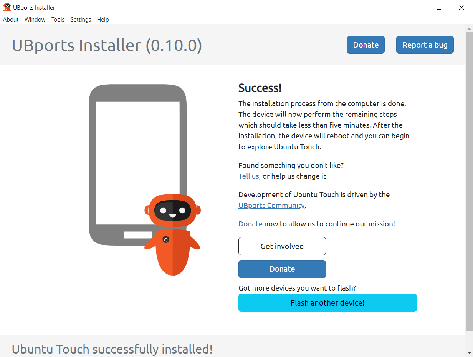
Task: Open the Tools menu
Action: click(58, 20)
